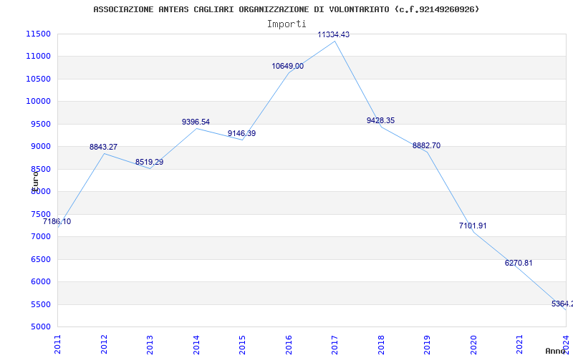Screen dimensions: 573x358
Task: Select the peak data label 11334.43
Action: click(334, 34)
